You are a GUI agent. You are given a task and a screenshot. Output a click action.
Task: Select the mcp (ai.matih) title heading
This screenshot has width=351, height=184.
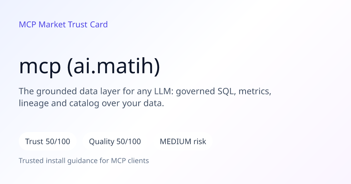point(90,67)
